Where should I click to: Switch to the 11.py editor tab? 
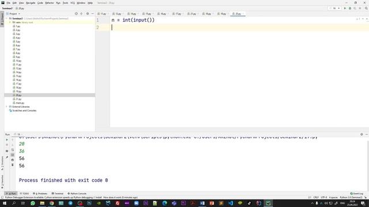click(103, 14)
